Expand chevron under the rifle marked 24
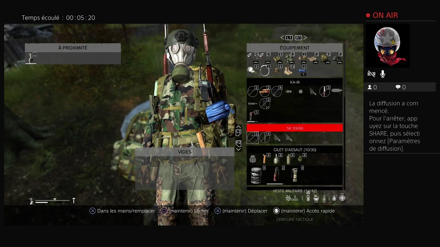The width and height of the screenshot is (440, 247). pyautogui.click(x=256, y=62)
